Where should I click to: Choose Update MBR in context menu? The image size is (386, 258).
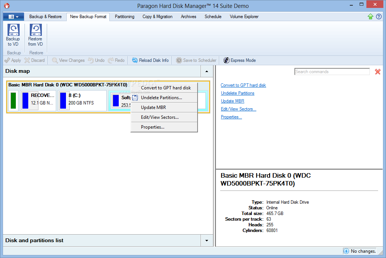(x=164, y=107)
